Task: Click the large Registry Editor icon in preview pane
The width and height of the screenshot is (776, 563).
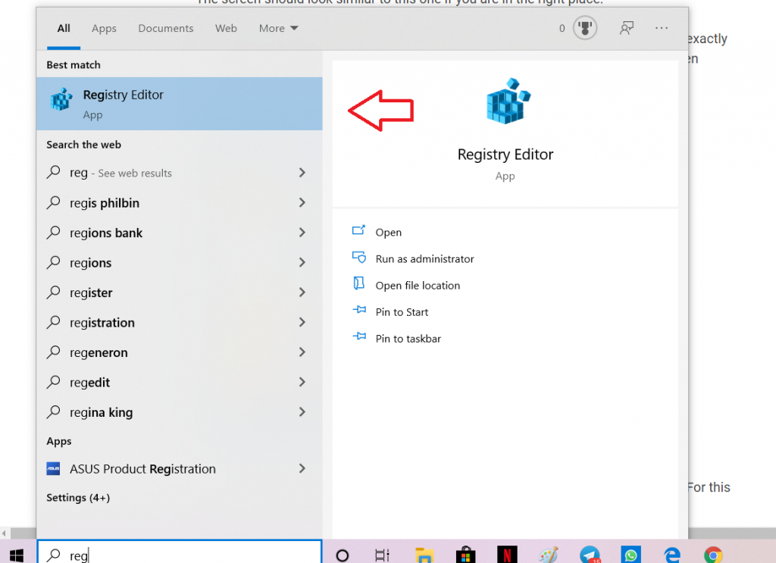Action: pyautogui.click(x=508, y=101)
